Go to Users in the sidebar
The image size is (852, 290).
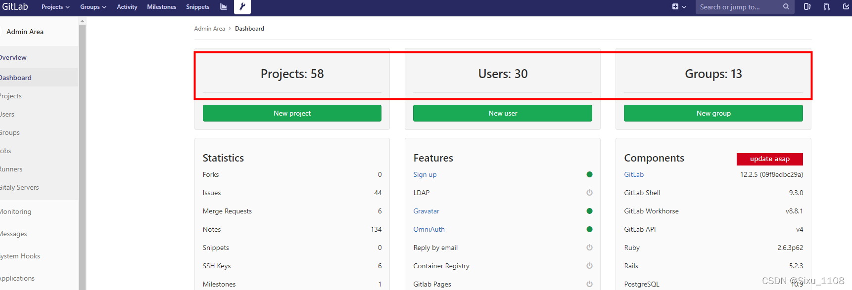coord(7,114)
